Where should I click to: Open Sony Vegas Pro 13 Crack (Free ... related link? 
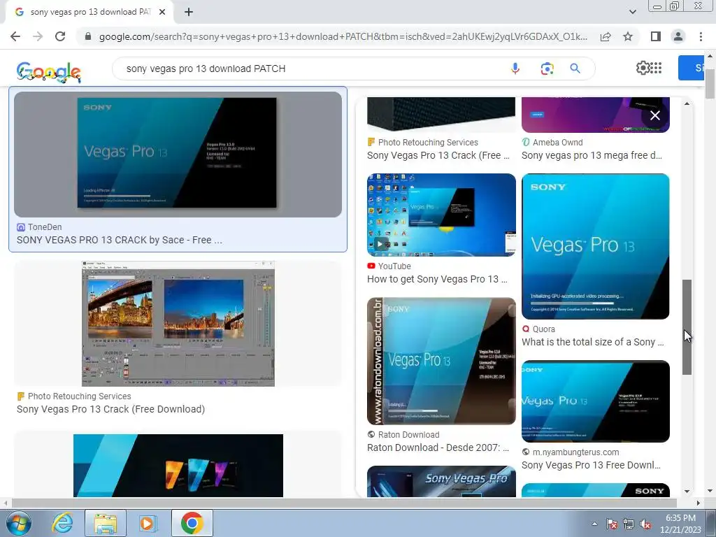(x=438, y=155)
